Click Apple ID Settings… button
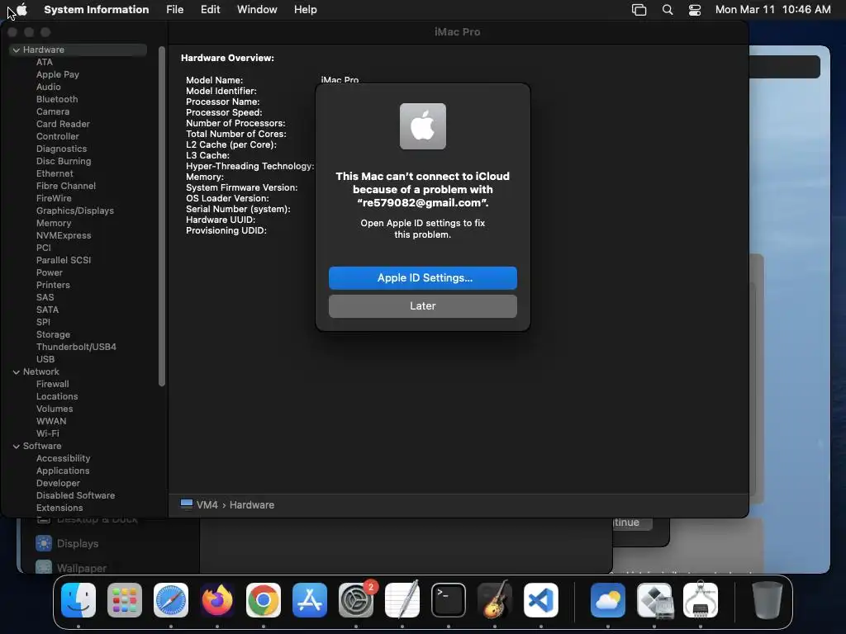The width and height of the screenshot is (846, 634). (x=422, y=277)
